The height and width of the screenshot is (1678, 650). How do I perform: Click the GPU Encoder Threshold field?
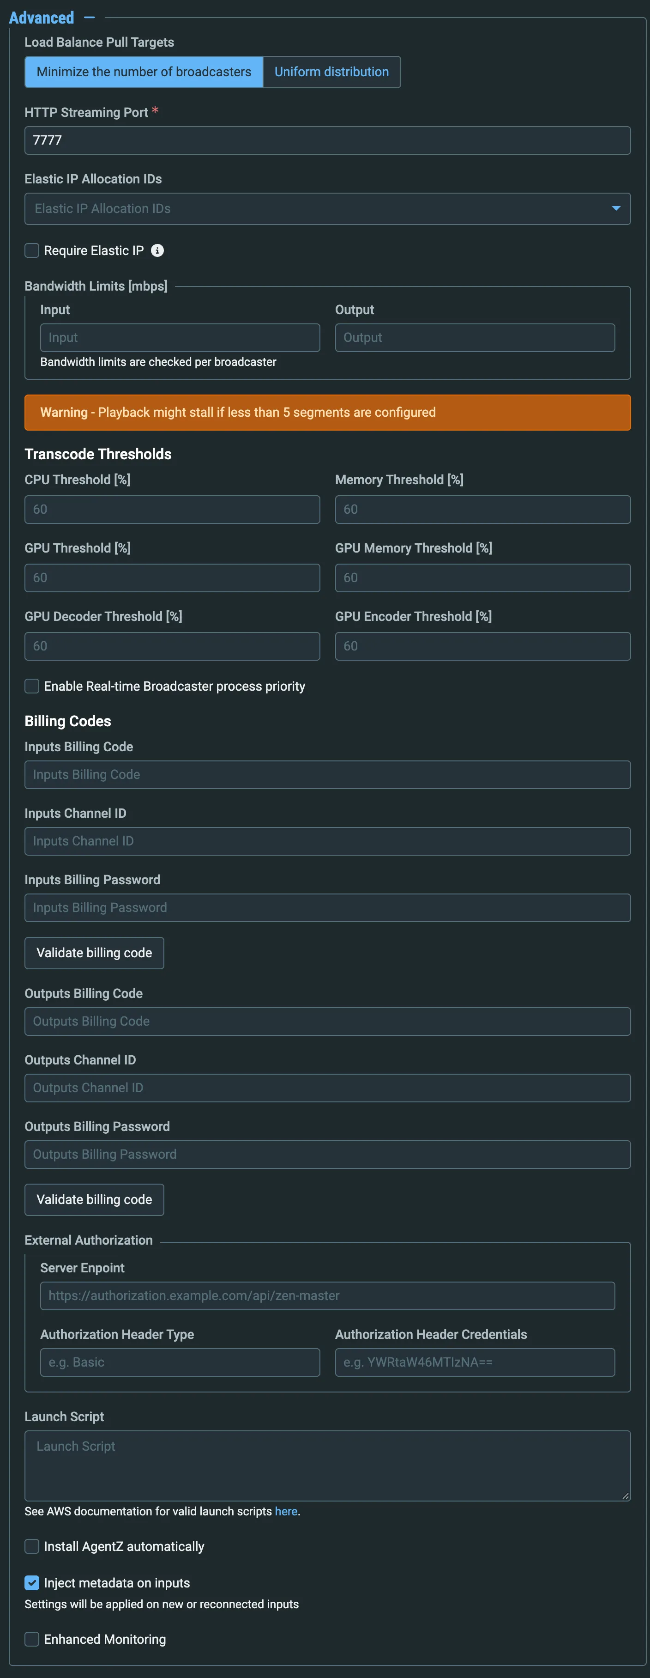[483, 646]
